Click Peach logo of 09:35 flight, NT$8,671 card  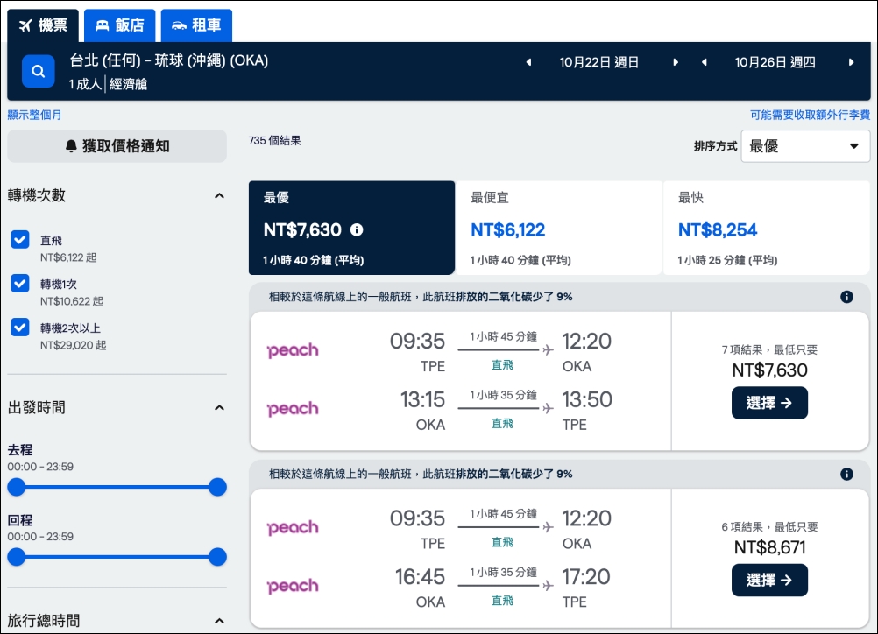(x=293, y=528)
